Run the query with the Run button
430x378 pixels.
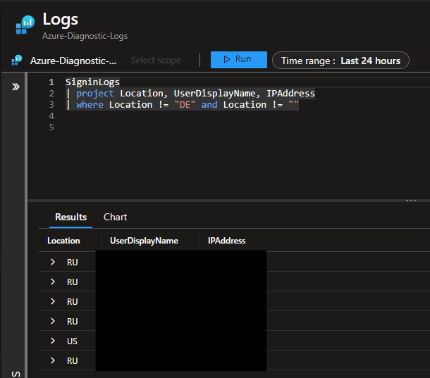click(238, 59)
